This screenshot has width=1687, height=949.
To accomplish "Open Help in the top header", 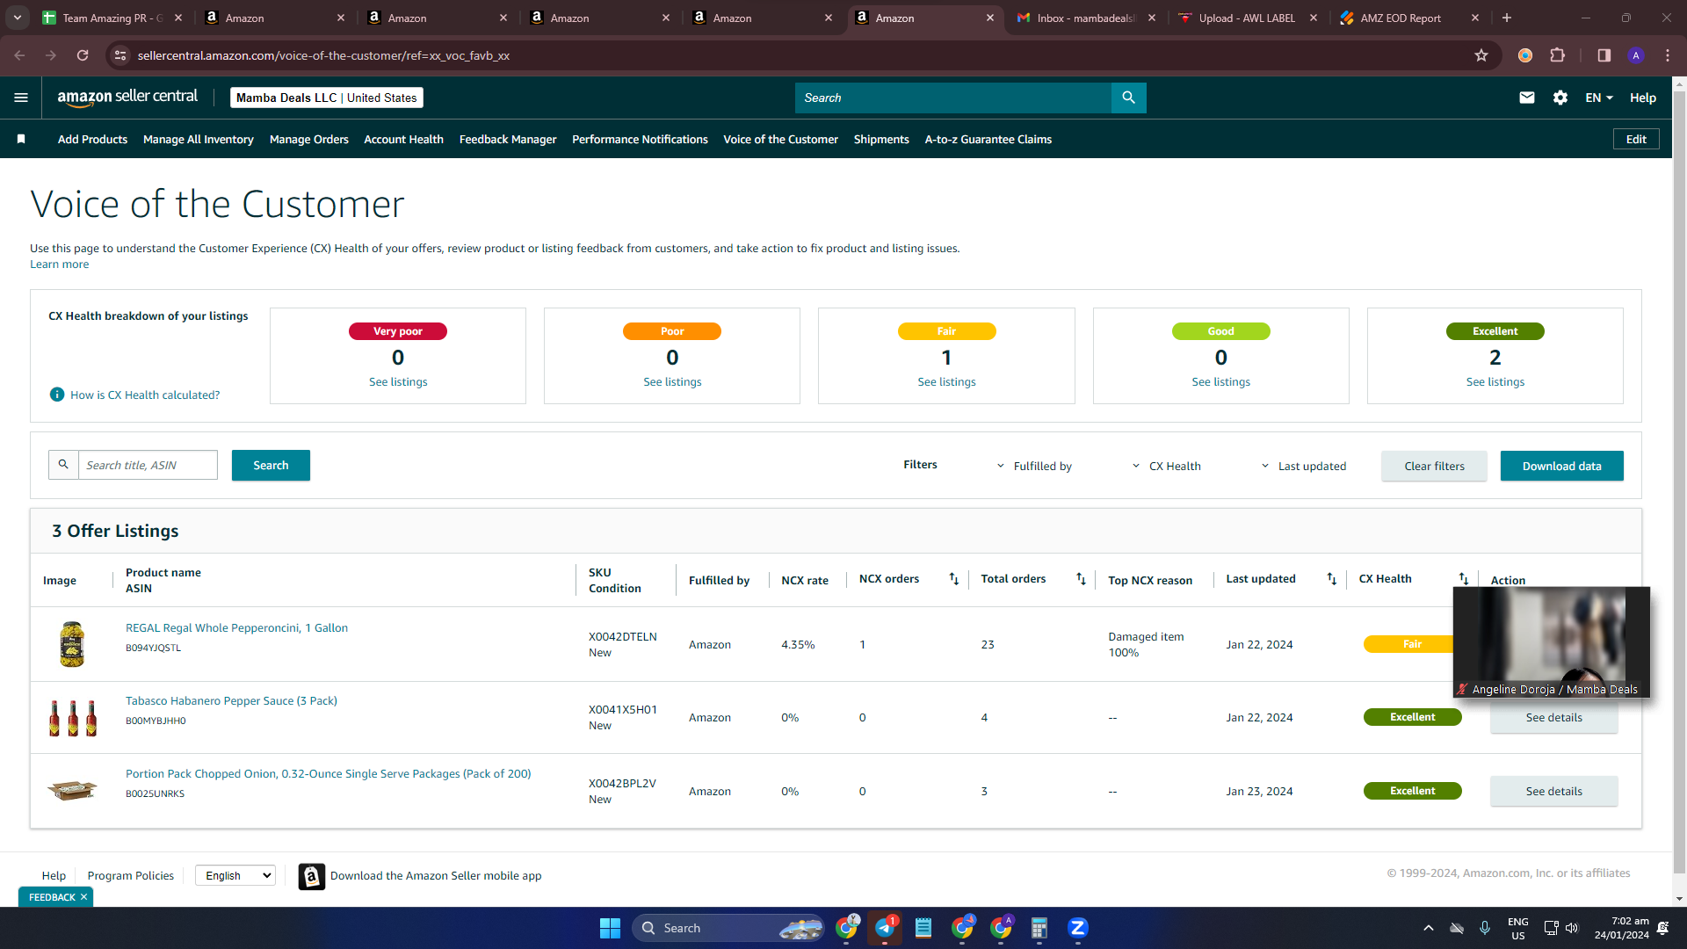I will pos(1642,98).
